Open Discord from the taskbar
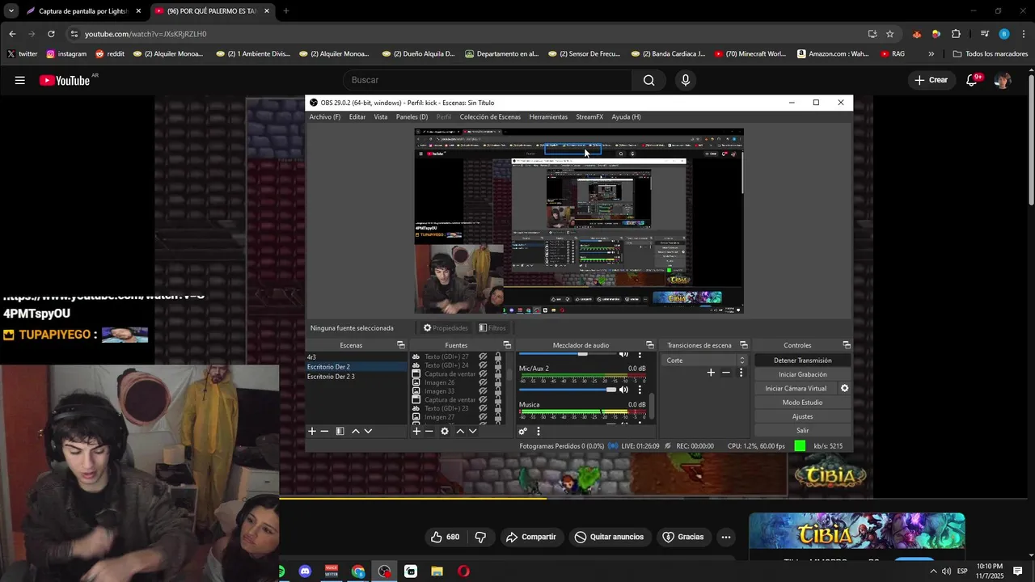1035x582 pixels. coord(305,571)
